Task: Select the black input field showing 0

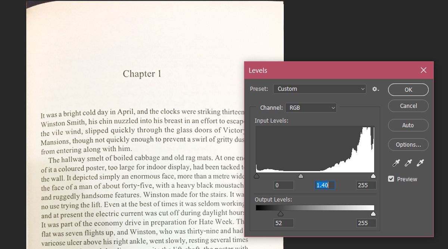Action: [x=283, y=185]
